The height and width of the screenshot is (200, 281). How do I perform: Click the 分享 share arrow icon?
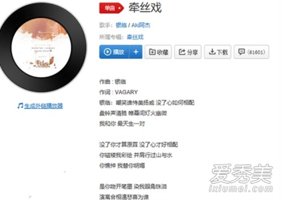(182, 52)
